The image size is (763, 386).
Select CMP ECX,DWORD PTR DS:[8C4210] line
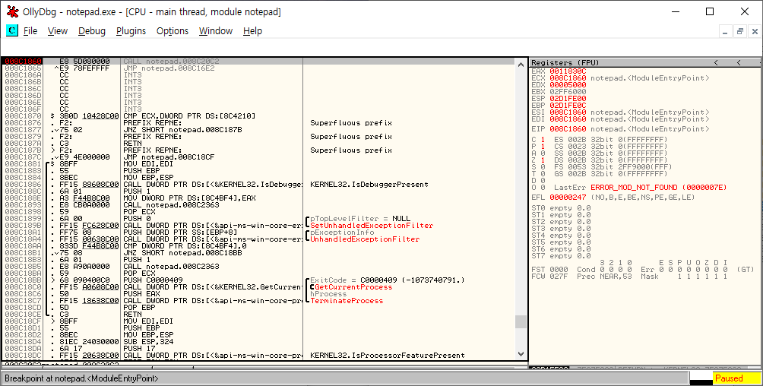(x=189, y=115)
